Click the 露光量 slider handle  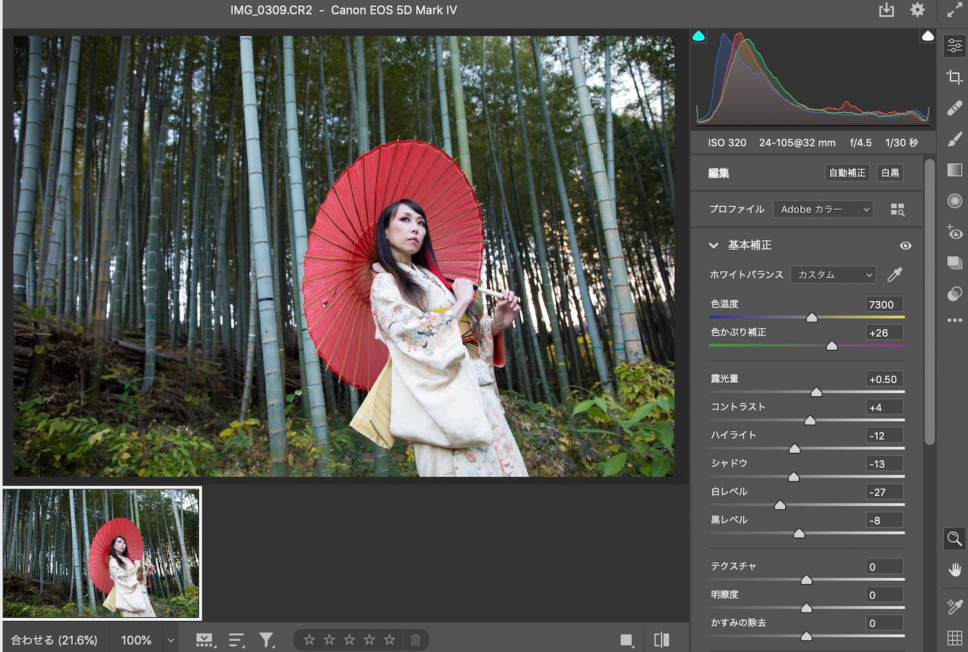point(816,392)
